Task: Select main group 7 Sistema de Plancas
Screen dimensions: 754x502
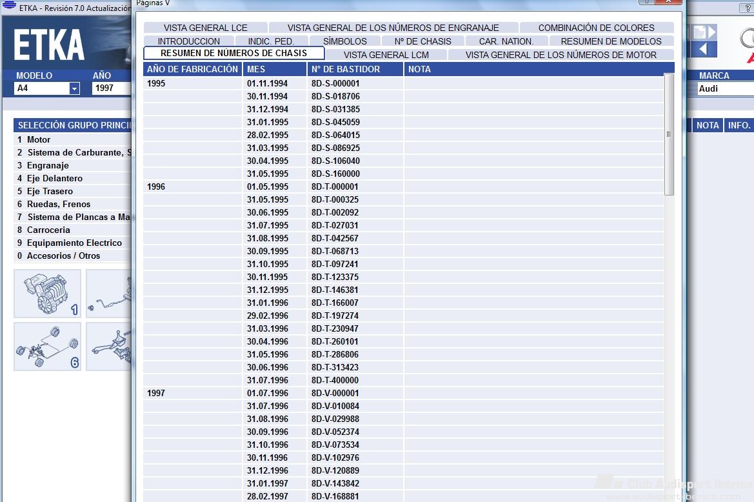Action: [x=72, y=217]
